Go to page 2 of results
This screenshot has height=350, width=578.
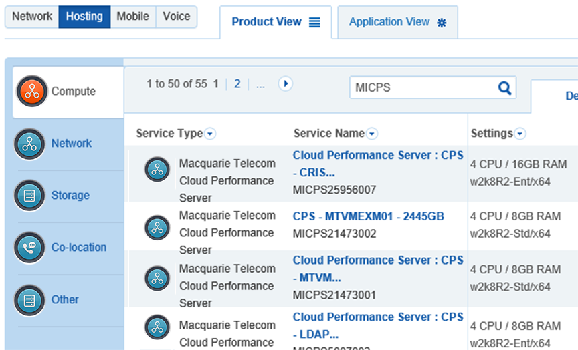pyautogui.click(x=237, y=84)
